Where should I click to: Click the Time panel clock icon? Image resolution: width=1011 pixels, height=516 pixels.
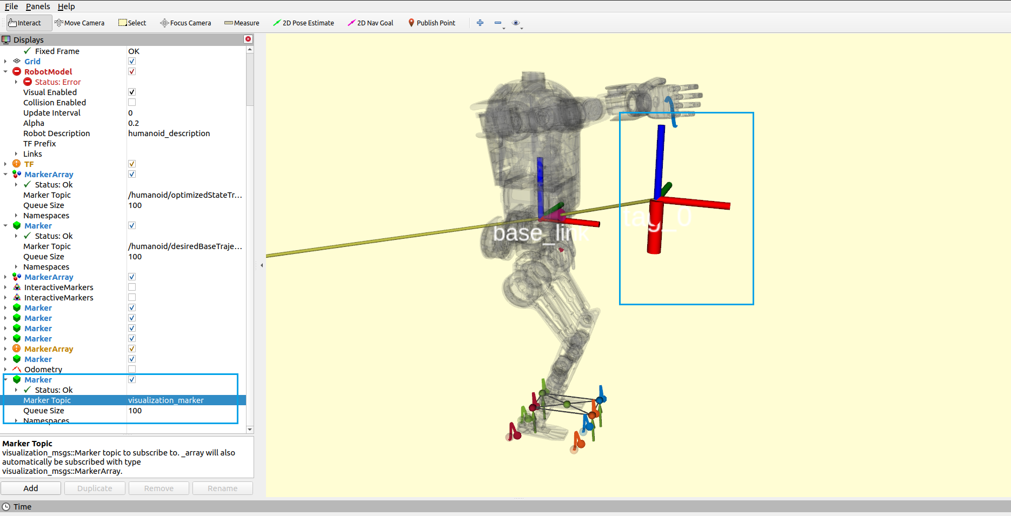6,506
